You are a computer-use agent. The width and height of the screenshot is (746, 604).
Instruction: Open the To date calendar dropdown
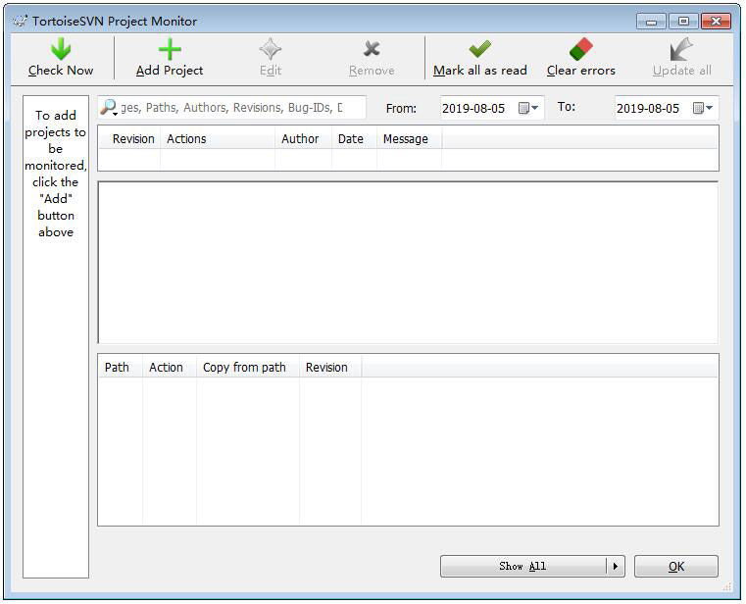click(703, 108)
